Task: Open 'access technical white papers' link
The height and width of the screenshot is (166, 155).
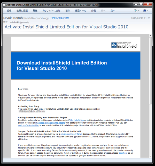Action: [x=51, y=123]
